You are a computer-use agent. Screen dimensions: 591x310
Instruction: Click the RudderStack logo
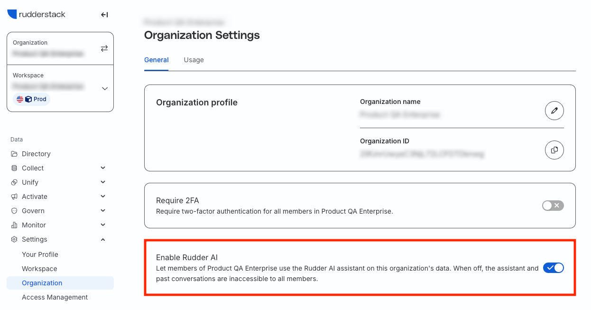(x=36, y=14)
